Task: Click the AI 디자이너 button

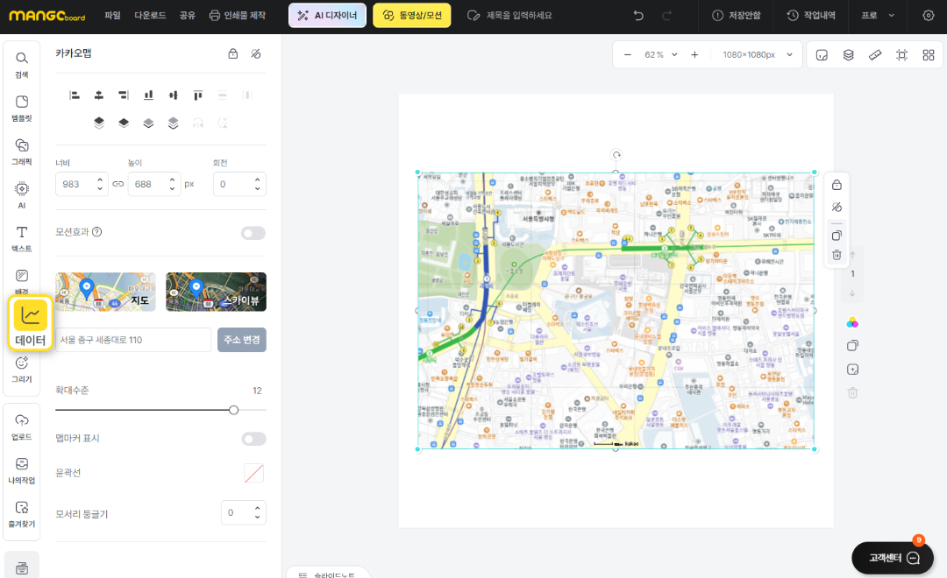Action: pyautogui.click(x=327, y=15)
